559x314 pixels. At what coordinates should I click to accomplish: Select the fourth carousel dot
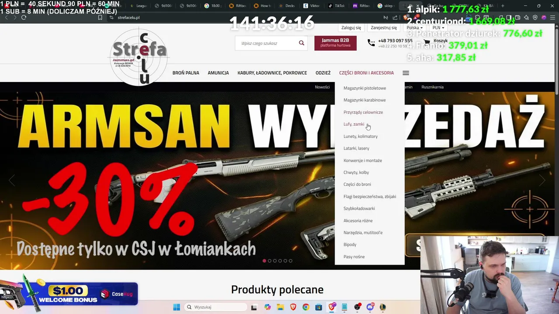[280, 261]
